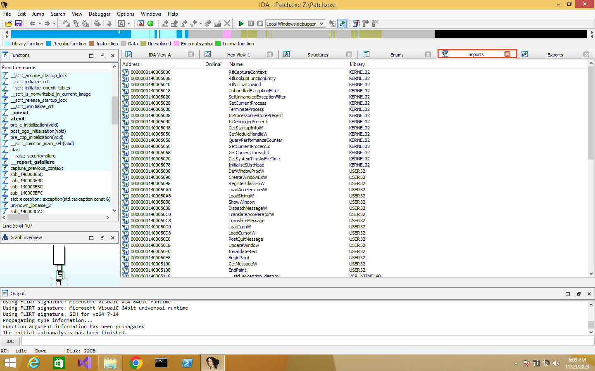Open the back-navigation history dropdown arrow
The height and width of the screenshot is (371, 595).
40,23
